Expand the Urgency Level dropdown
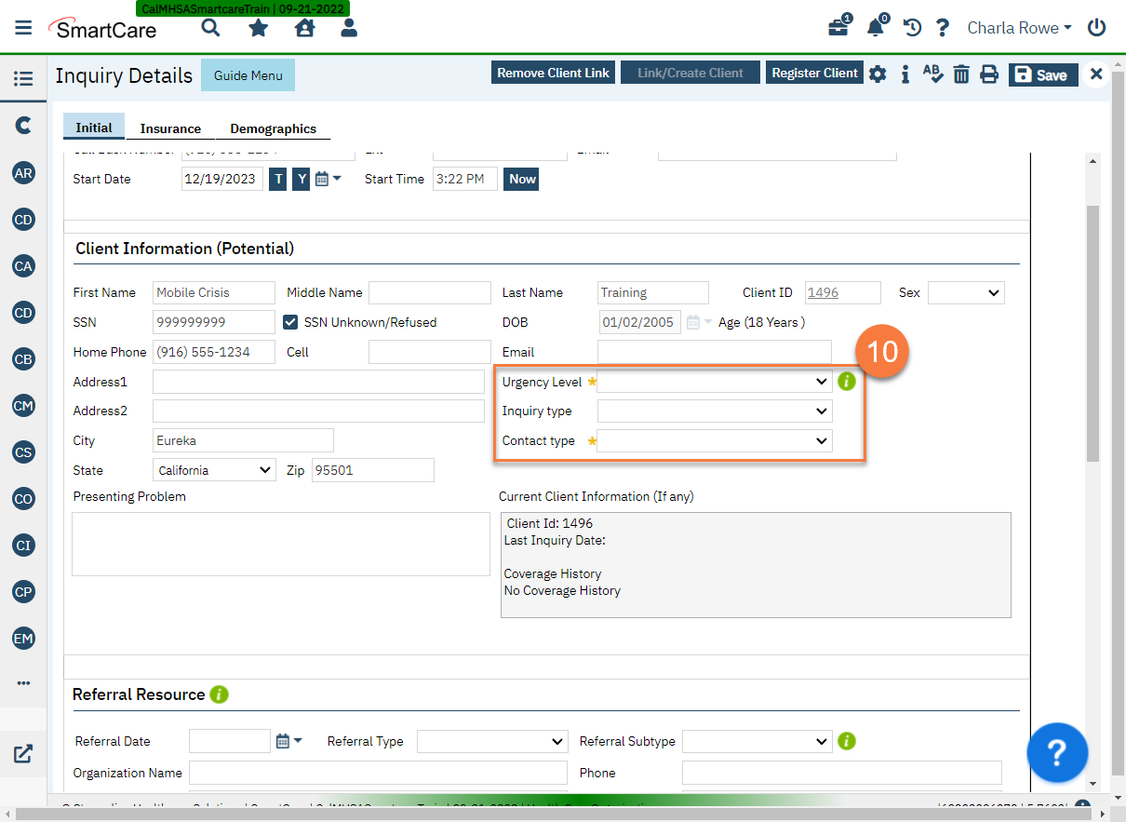1126x822 pixels. click(714, 382)
